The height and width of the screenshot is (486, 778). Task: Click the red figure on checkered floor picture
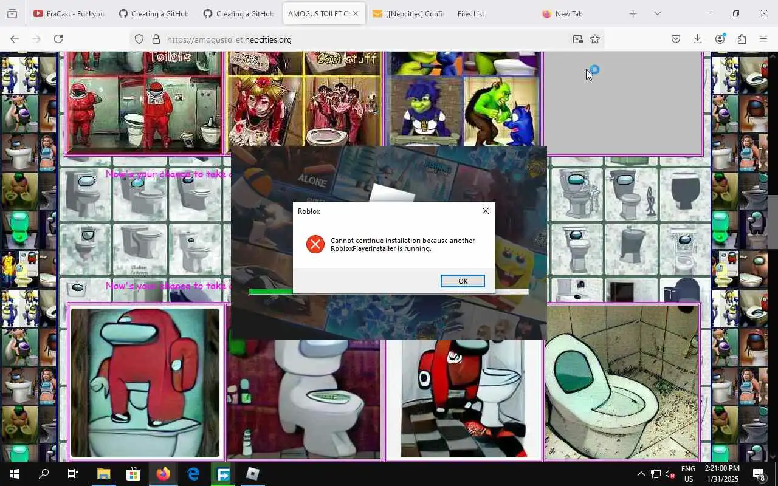click(464, 399)
